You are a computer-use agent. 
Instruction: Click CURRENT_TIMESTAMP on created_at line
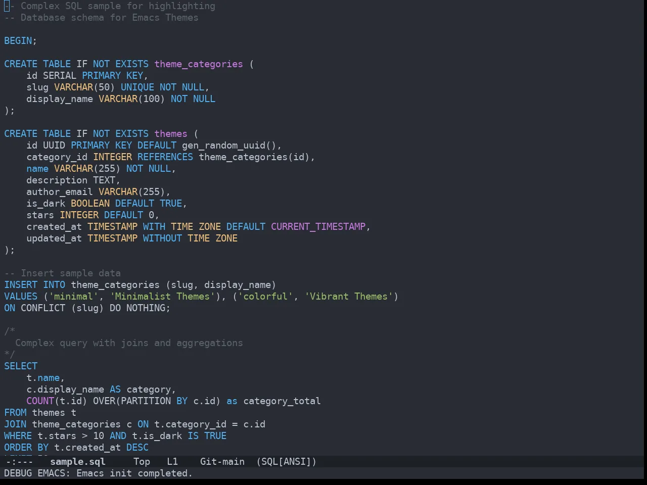[x=318, y=227]
